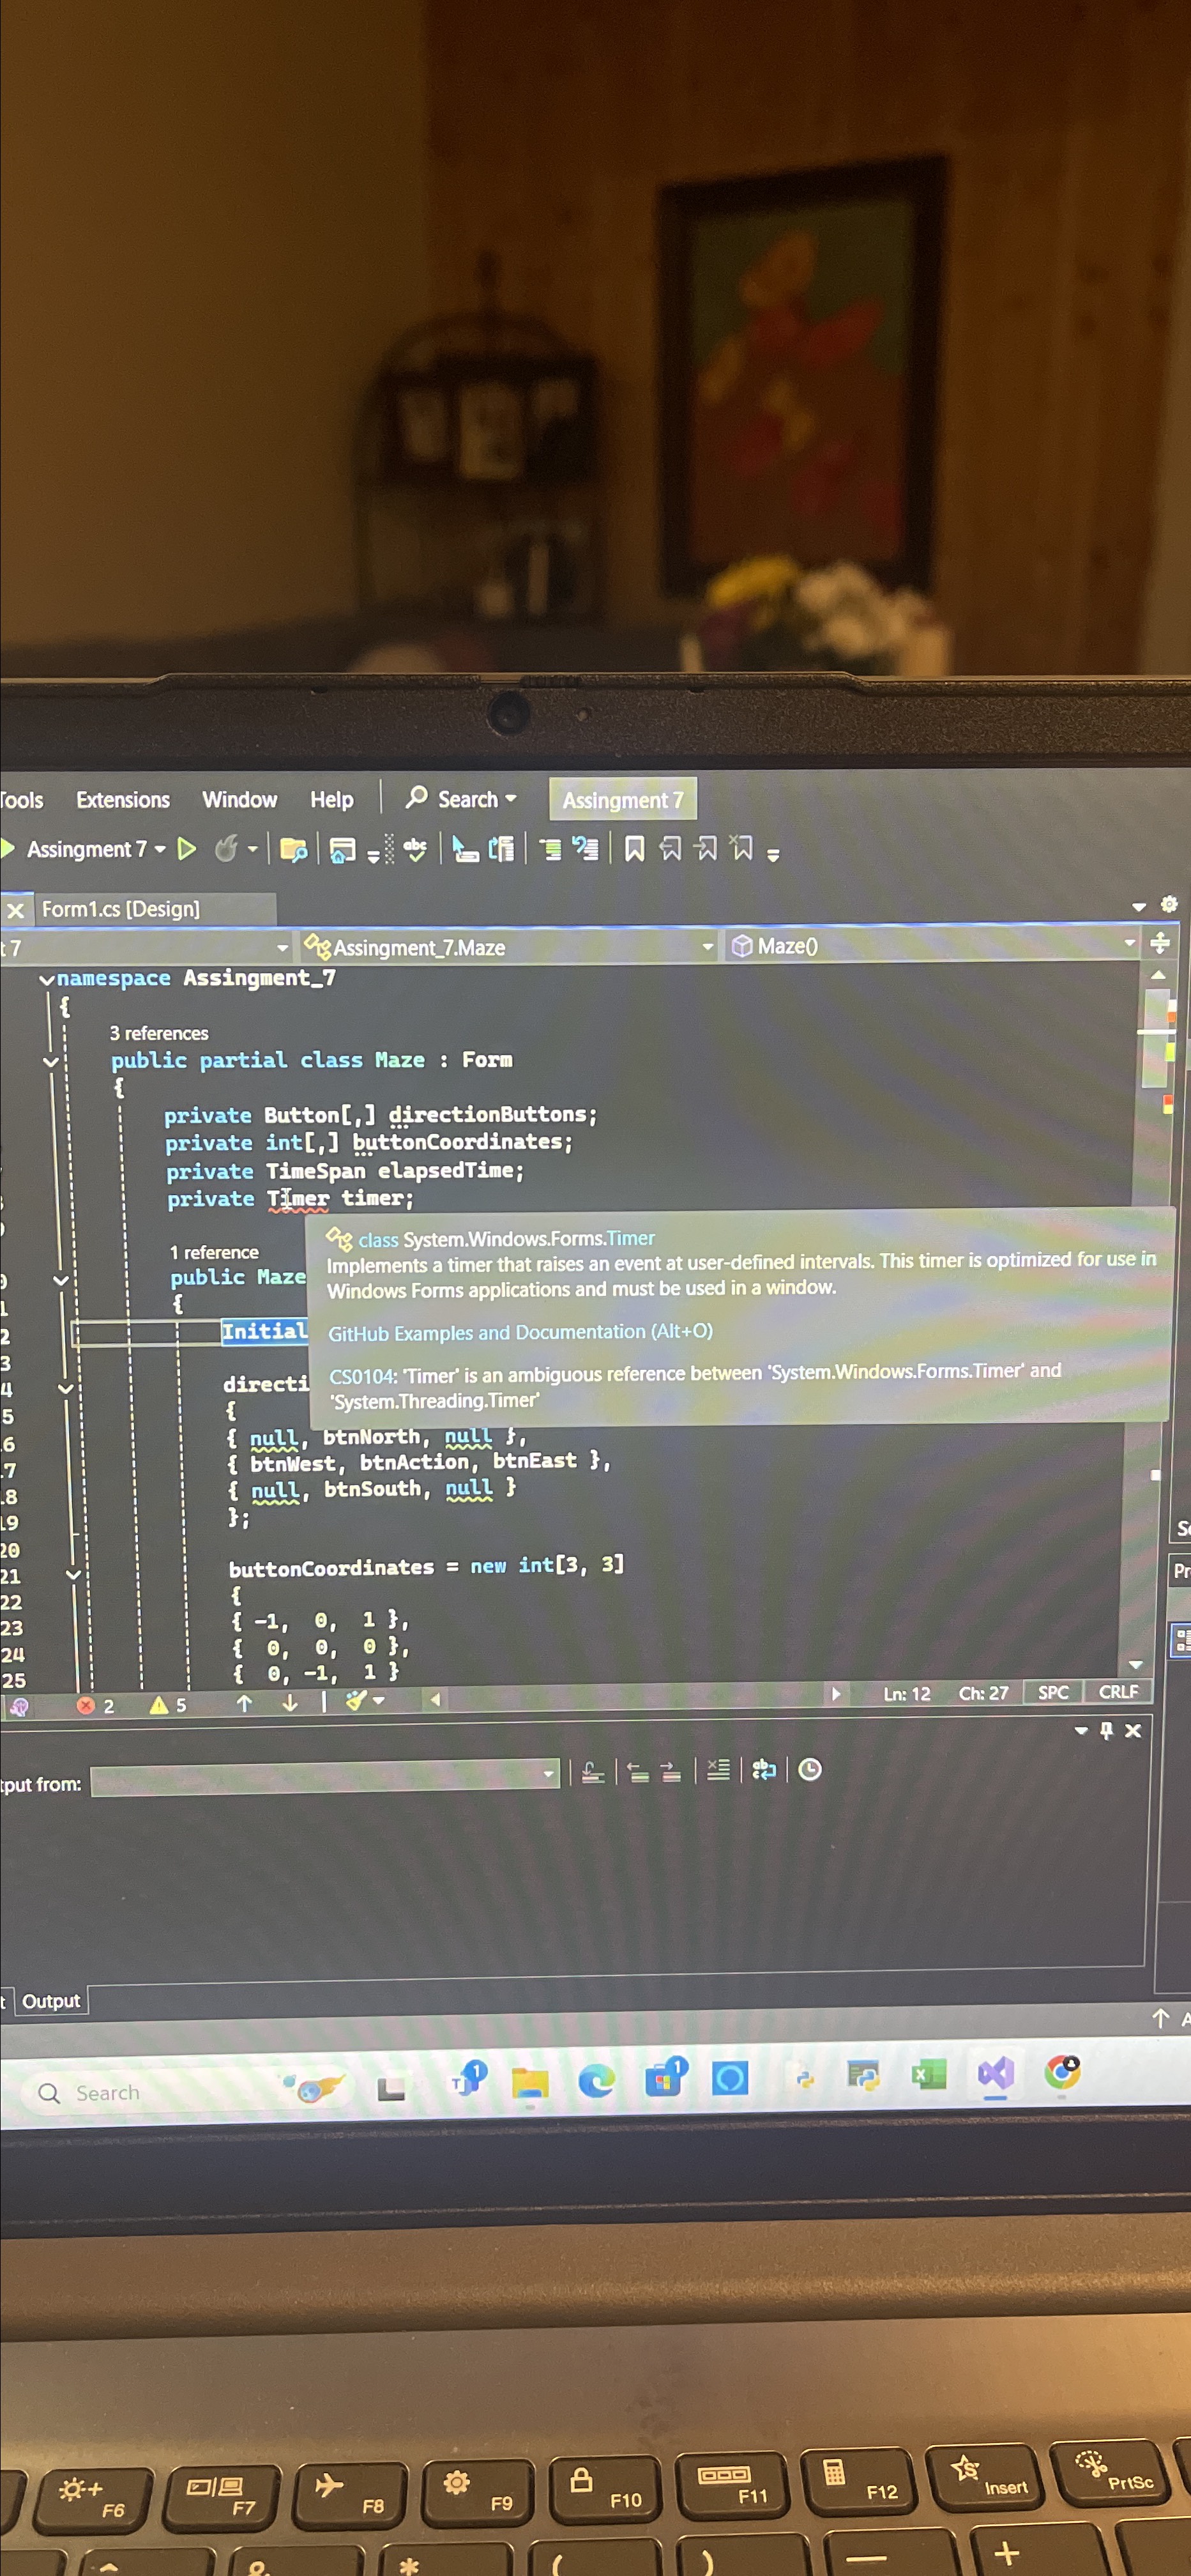Click GitHub Examples and Documentation link
Image resolution: width=1191 pixels, height=2576 pixels.
tap(520, 1333)
